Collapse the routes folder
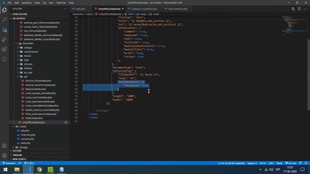Image resolution: width=310 pixels, height=174 pixels. 23,127
